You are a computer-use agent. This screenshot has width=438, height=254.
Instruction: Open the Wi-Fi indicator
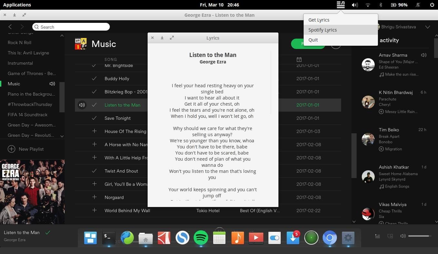(368, 5)
